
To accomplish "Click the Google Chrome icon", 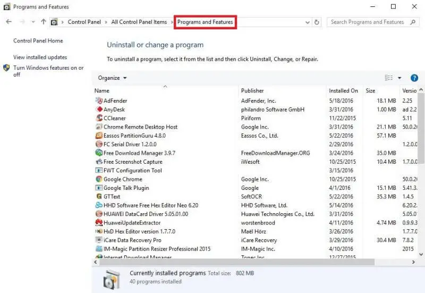I will pyautogui.click(x=99, y=179).
